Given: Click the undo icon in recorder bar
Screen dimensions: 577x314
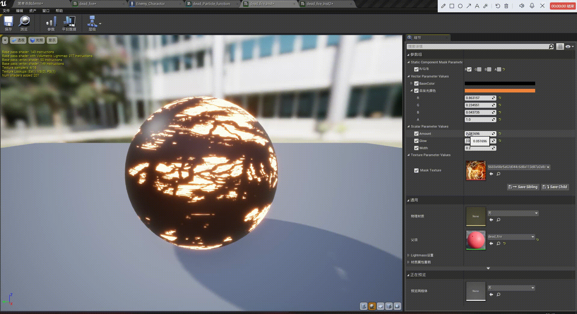Looking at the screenshot, I should click(x=498, y=6).
